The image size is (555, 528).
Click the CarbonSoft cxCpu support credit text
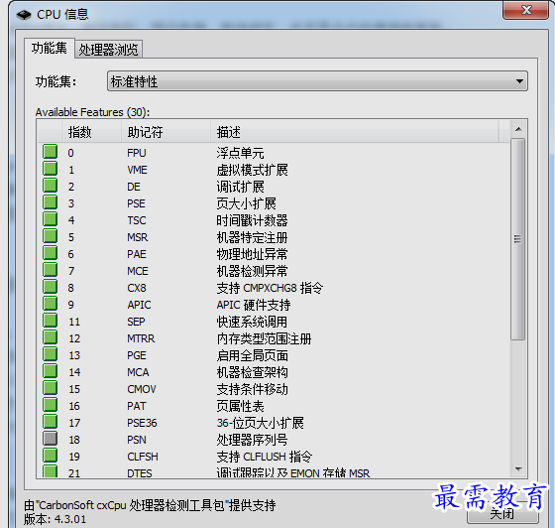click(150, 505)
